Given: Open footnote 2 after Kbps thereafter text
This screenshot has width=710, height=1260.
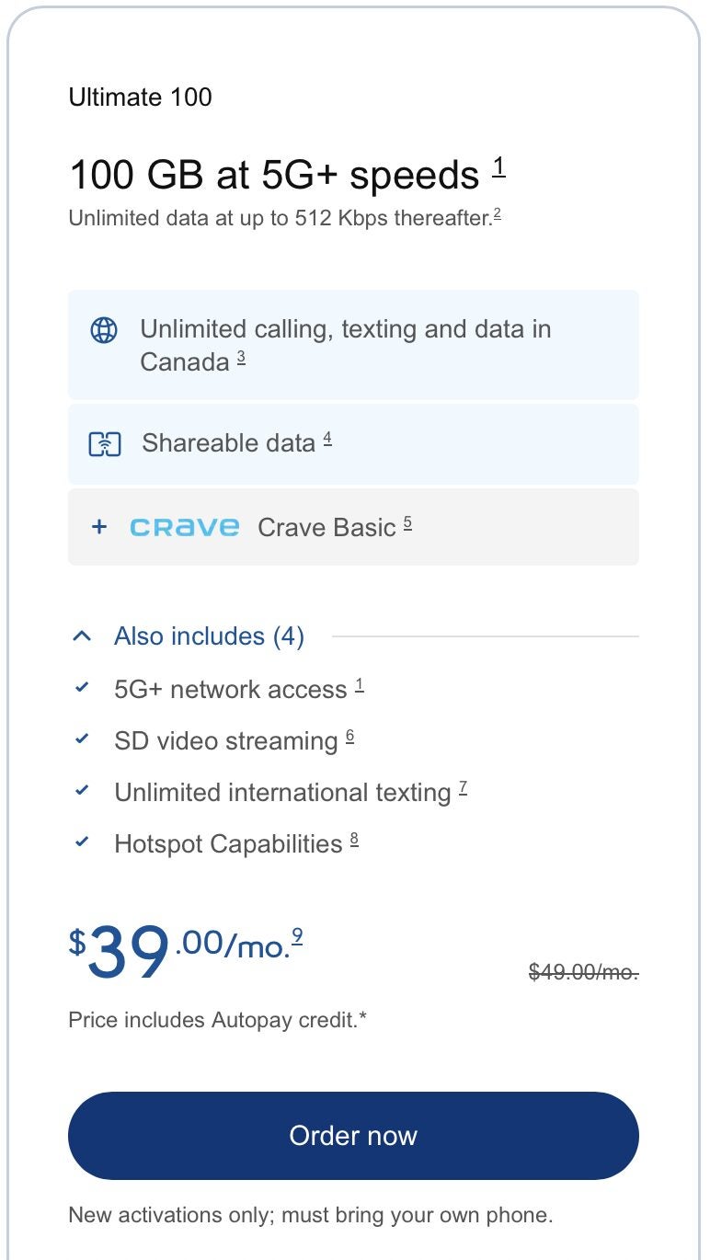Looking at the screenshot, I should coord(497,212).
